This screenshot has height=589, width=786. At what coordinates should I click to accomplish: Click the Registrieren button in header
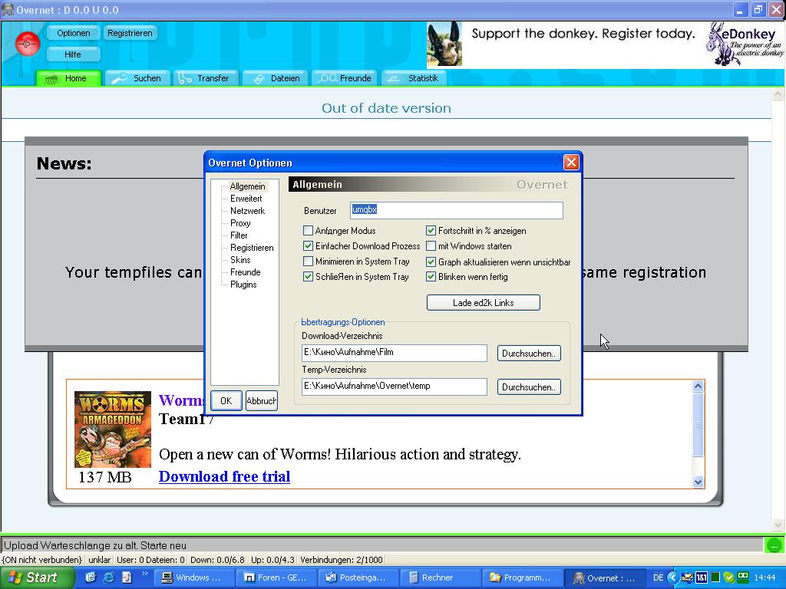(x=130, y=33)
